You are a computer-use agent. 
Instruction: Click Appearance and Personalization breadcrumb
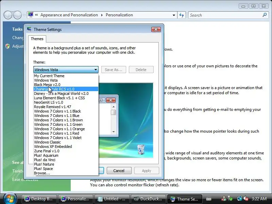click(69, 15)
